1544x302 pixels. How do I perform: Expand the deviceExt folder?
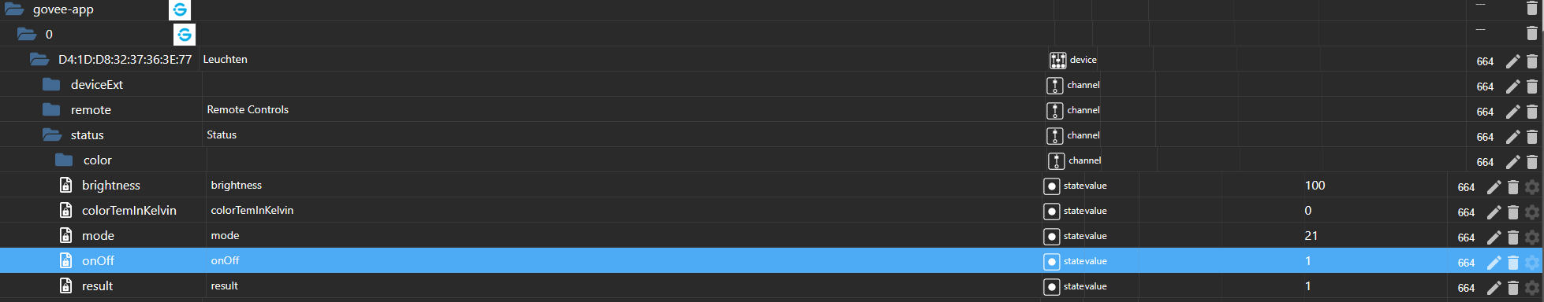click(51, 84)
